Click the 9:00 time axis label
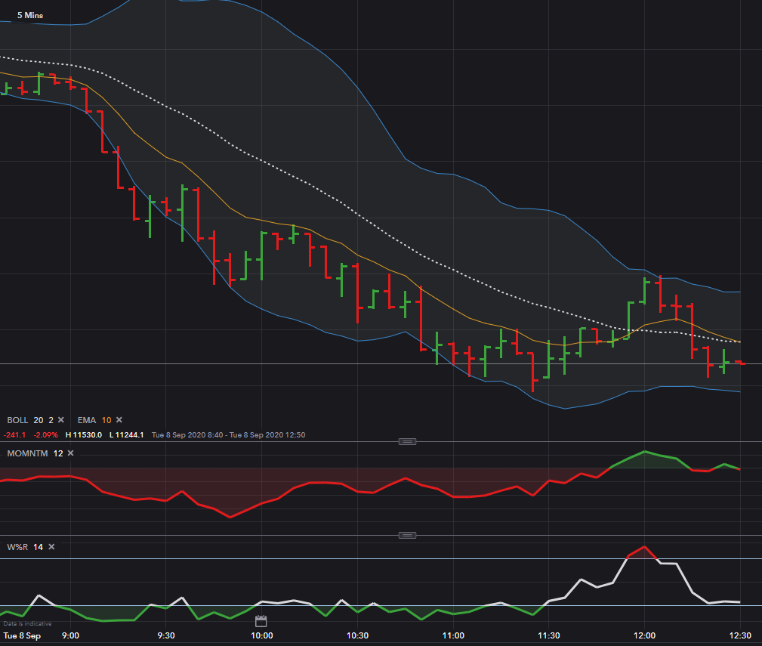This screenshot has height=646, width=762. pyautogui.click(x=70, y=635)
